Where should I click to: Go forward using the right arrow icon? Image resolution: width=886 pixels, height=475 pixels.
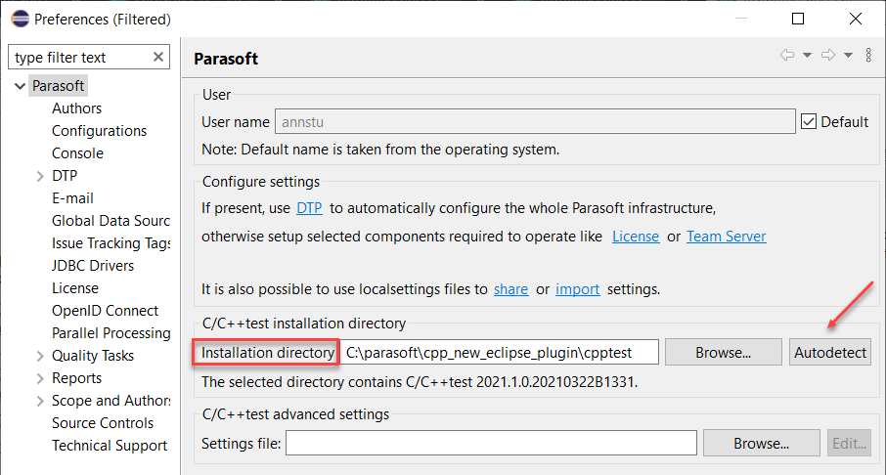point(827,55)
